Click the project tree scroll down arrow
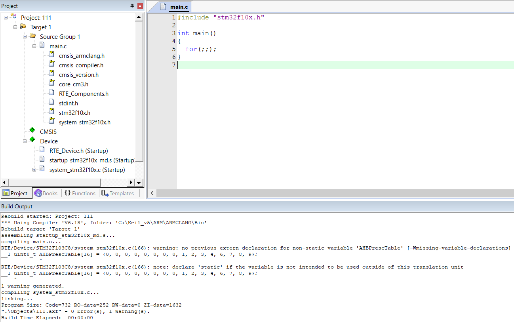Screen dimensions: 514x322 coord(139,183)
